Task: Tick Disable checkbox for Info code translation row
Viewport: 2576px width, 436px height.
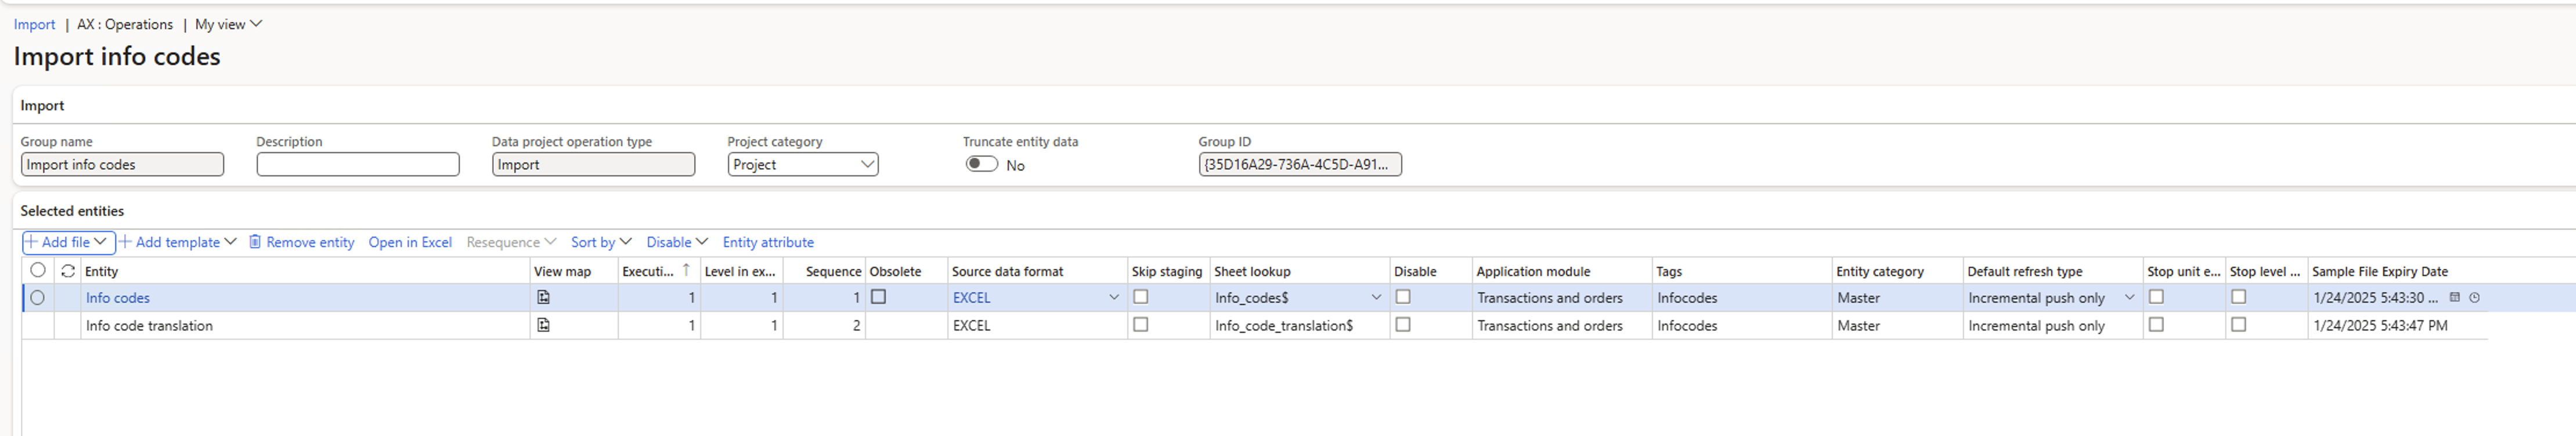Action: pyautogui.click(x=1403, y=325)
